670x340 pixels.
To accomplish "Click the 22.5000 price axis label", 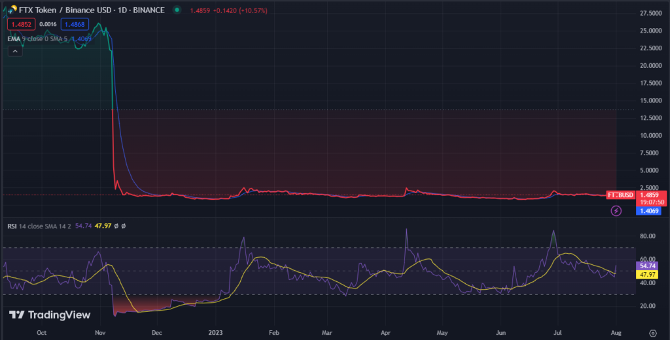I will [651, 48].
